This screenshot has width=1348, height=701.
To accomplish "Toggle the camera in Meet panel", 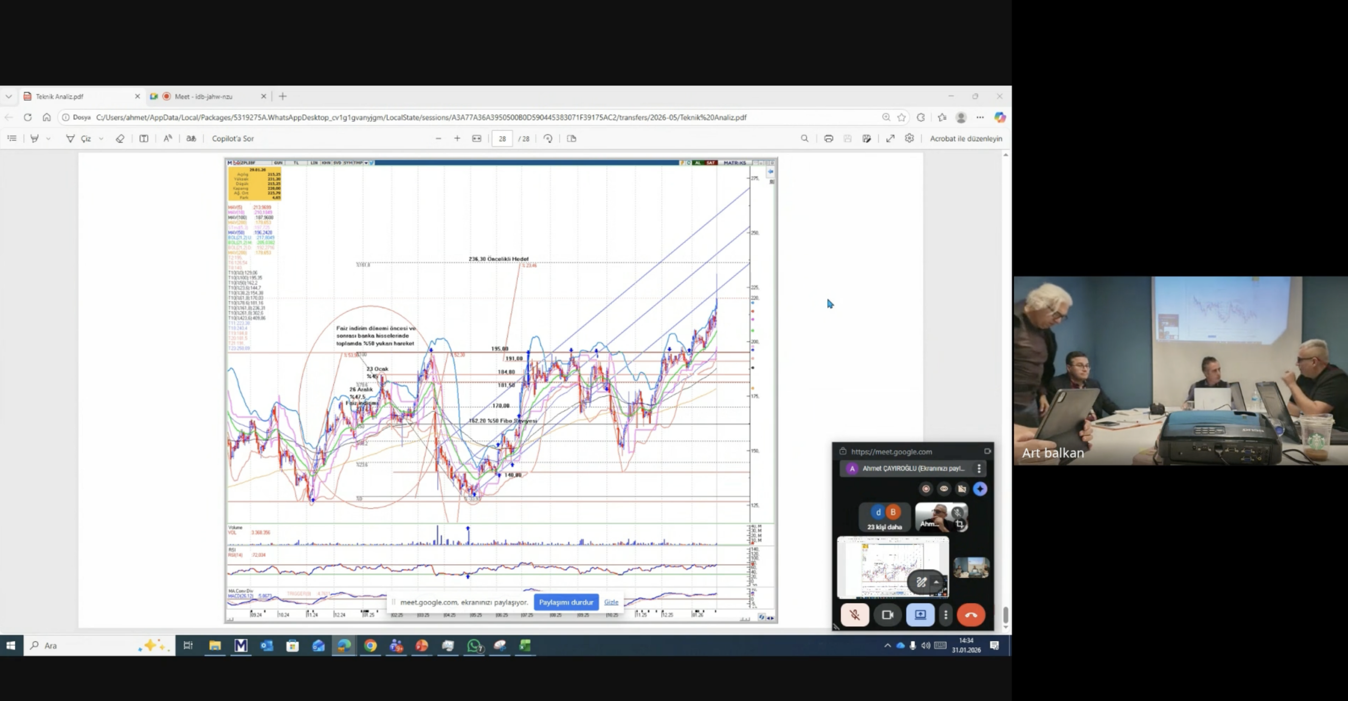I will tap(887, 615).
